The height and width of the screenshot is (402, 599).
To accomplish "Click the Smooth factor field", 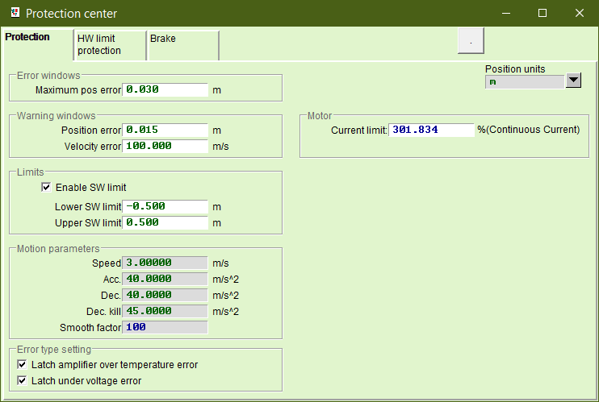I will click(x=165, y=328).
